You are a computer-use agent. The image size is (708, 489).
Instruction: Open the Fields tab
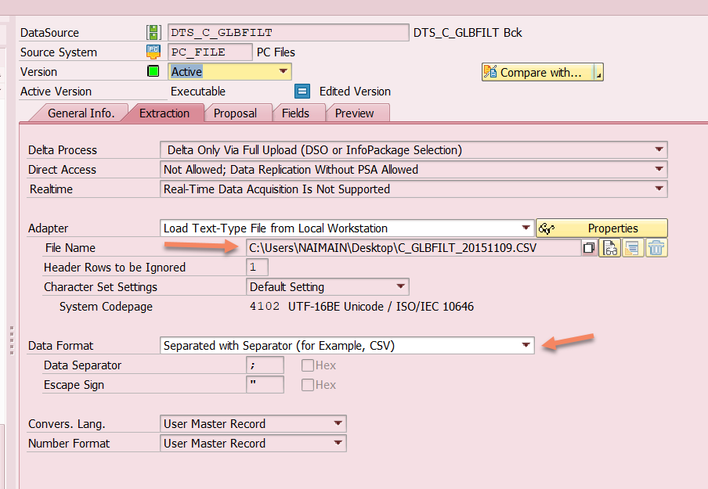point(295,113)
